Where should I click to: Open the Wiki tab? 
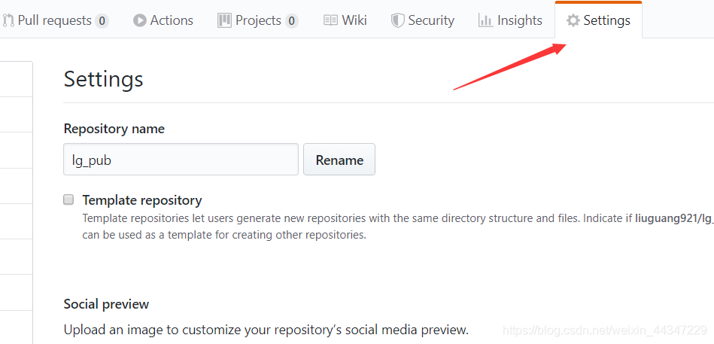(345, 20)
